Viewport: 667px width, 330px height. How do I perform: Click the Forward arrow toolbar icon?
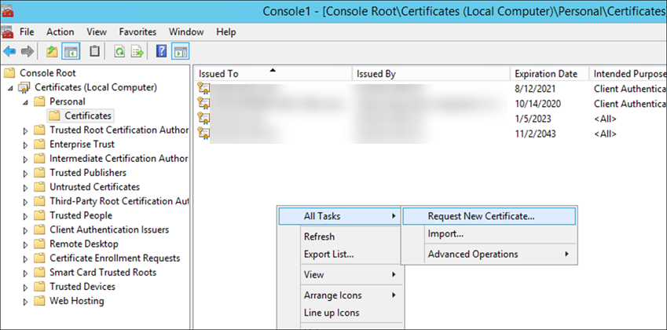click(x=27, y=52)
